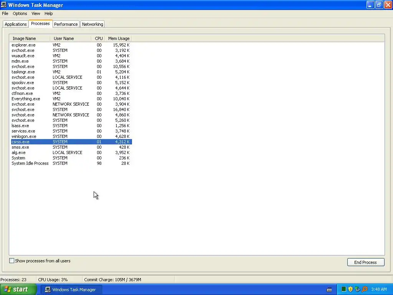Select the System Idle Process row
The width and height of the screenshot is (393, 295).
tap(71, 163)
